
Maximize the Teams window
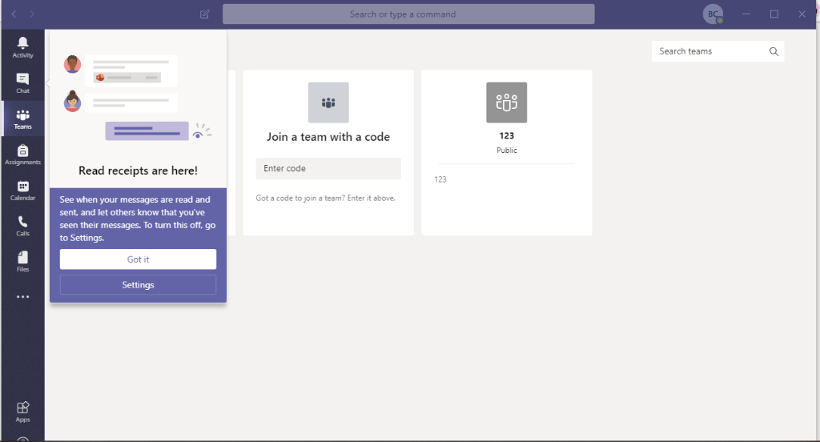(774, 14)
